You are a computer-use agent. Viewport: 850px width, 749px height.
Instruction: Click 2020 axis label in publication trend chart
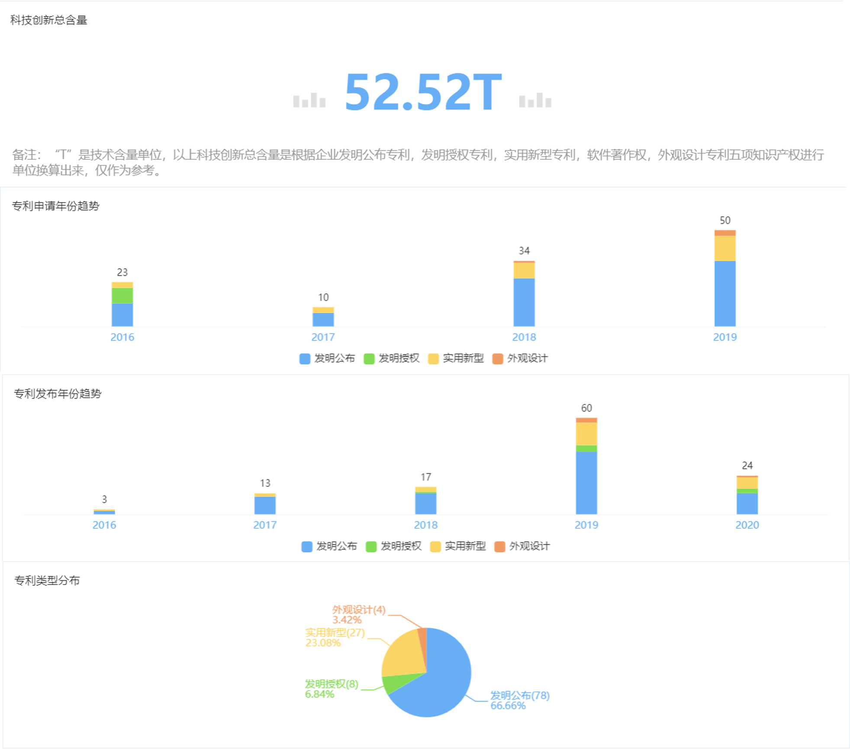coord(747,525)
